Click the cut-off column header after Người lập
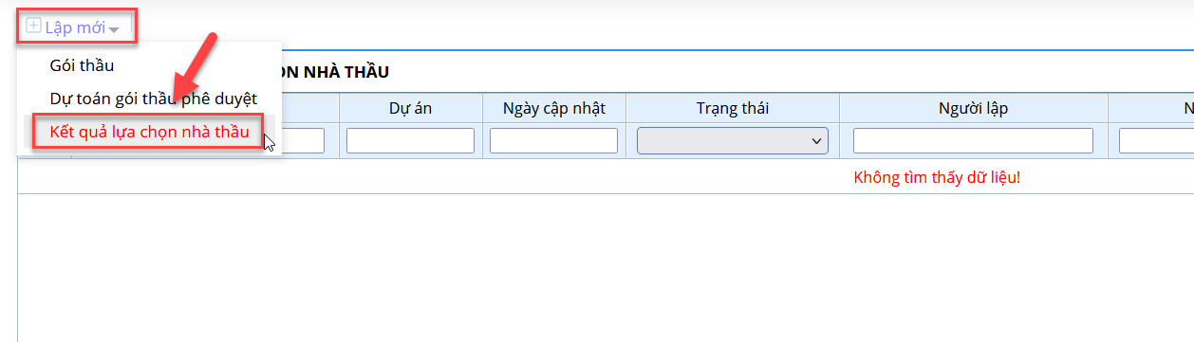The height and width of the screenshot is (342, 1194). tap(1150, 108)
